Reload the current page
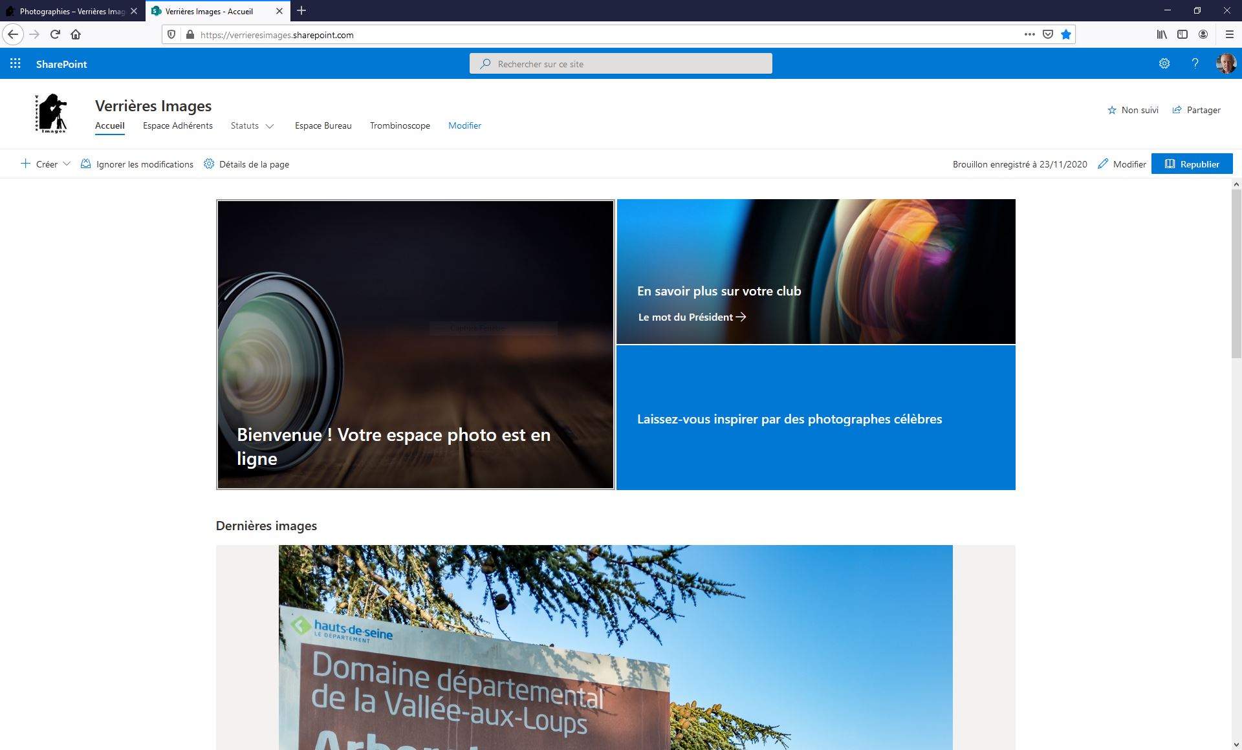Viewport: 1242px width, 750px height. (x=55, y=34)
